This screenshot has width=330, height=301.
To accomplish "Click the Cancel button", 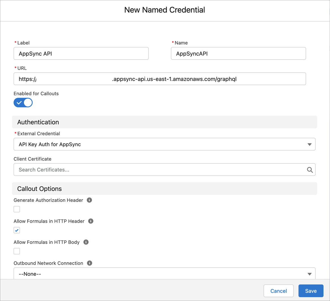I will pos(278,291).
